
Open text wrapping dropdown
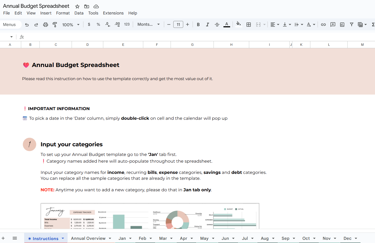tap(299, 24)
